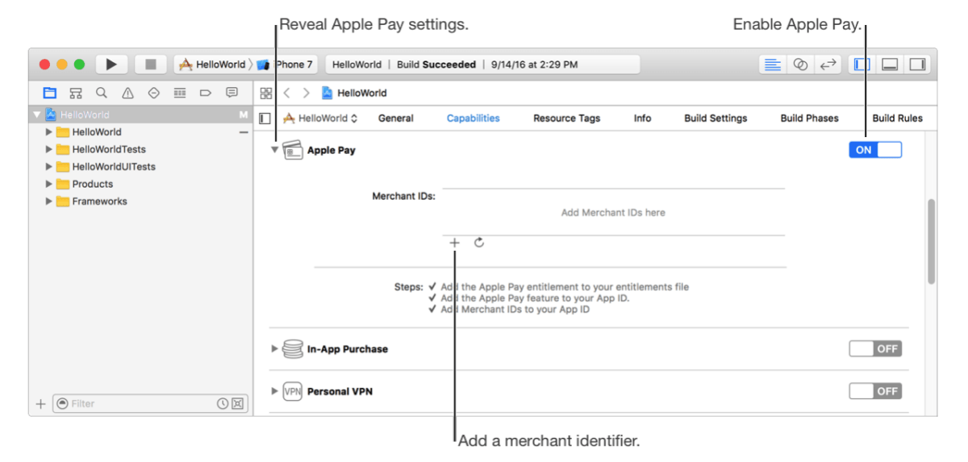Viewport: 968px width, 462px height.
Task: Turn off the Apple Pay switch
Action: pyautogui.click(x=875, y=150)
